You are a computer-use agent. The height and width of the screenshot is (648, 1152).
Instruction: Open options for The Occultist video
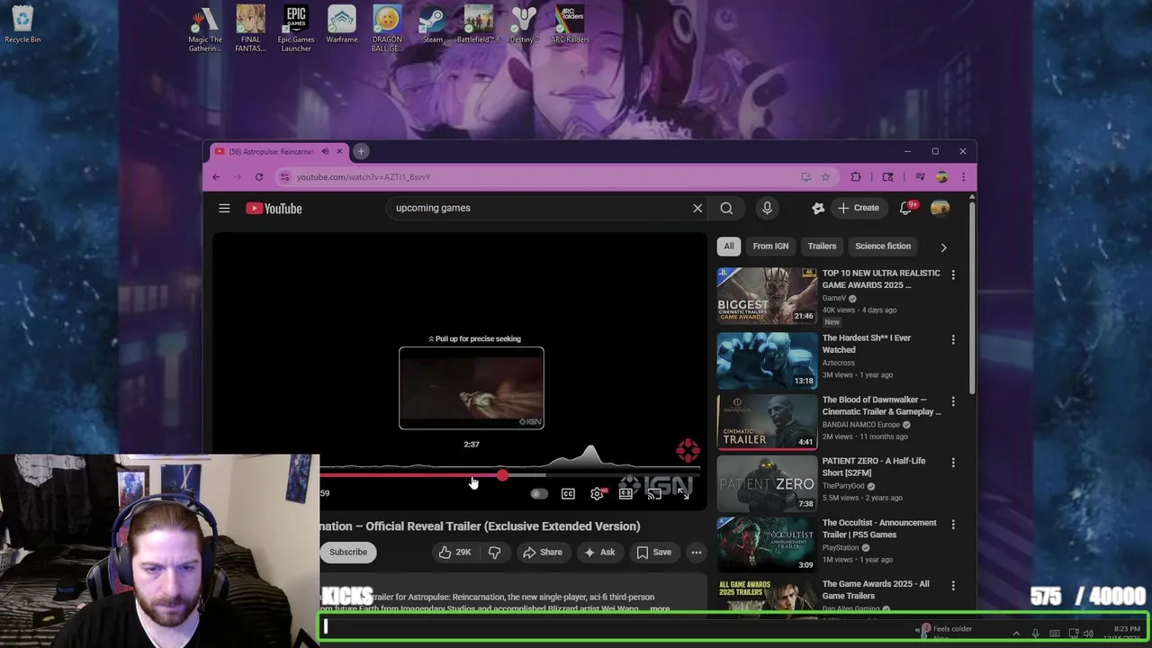coord(953,525)
